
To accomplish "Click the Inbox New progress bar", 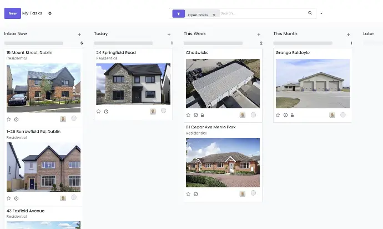I will click(x=34, y=43).
